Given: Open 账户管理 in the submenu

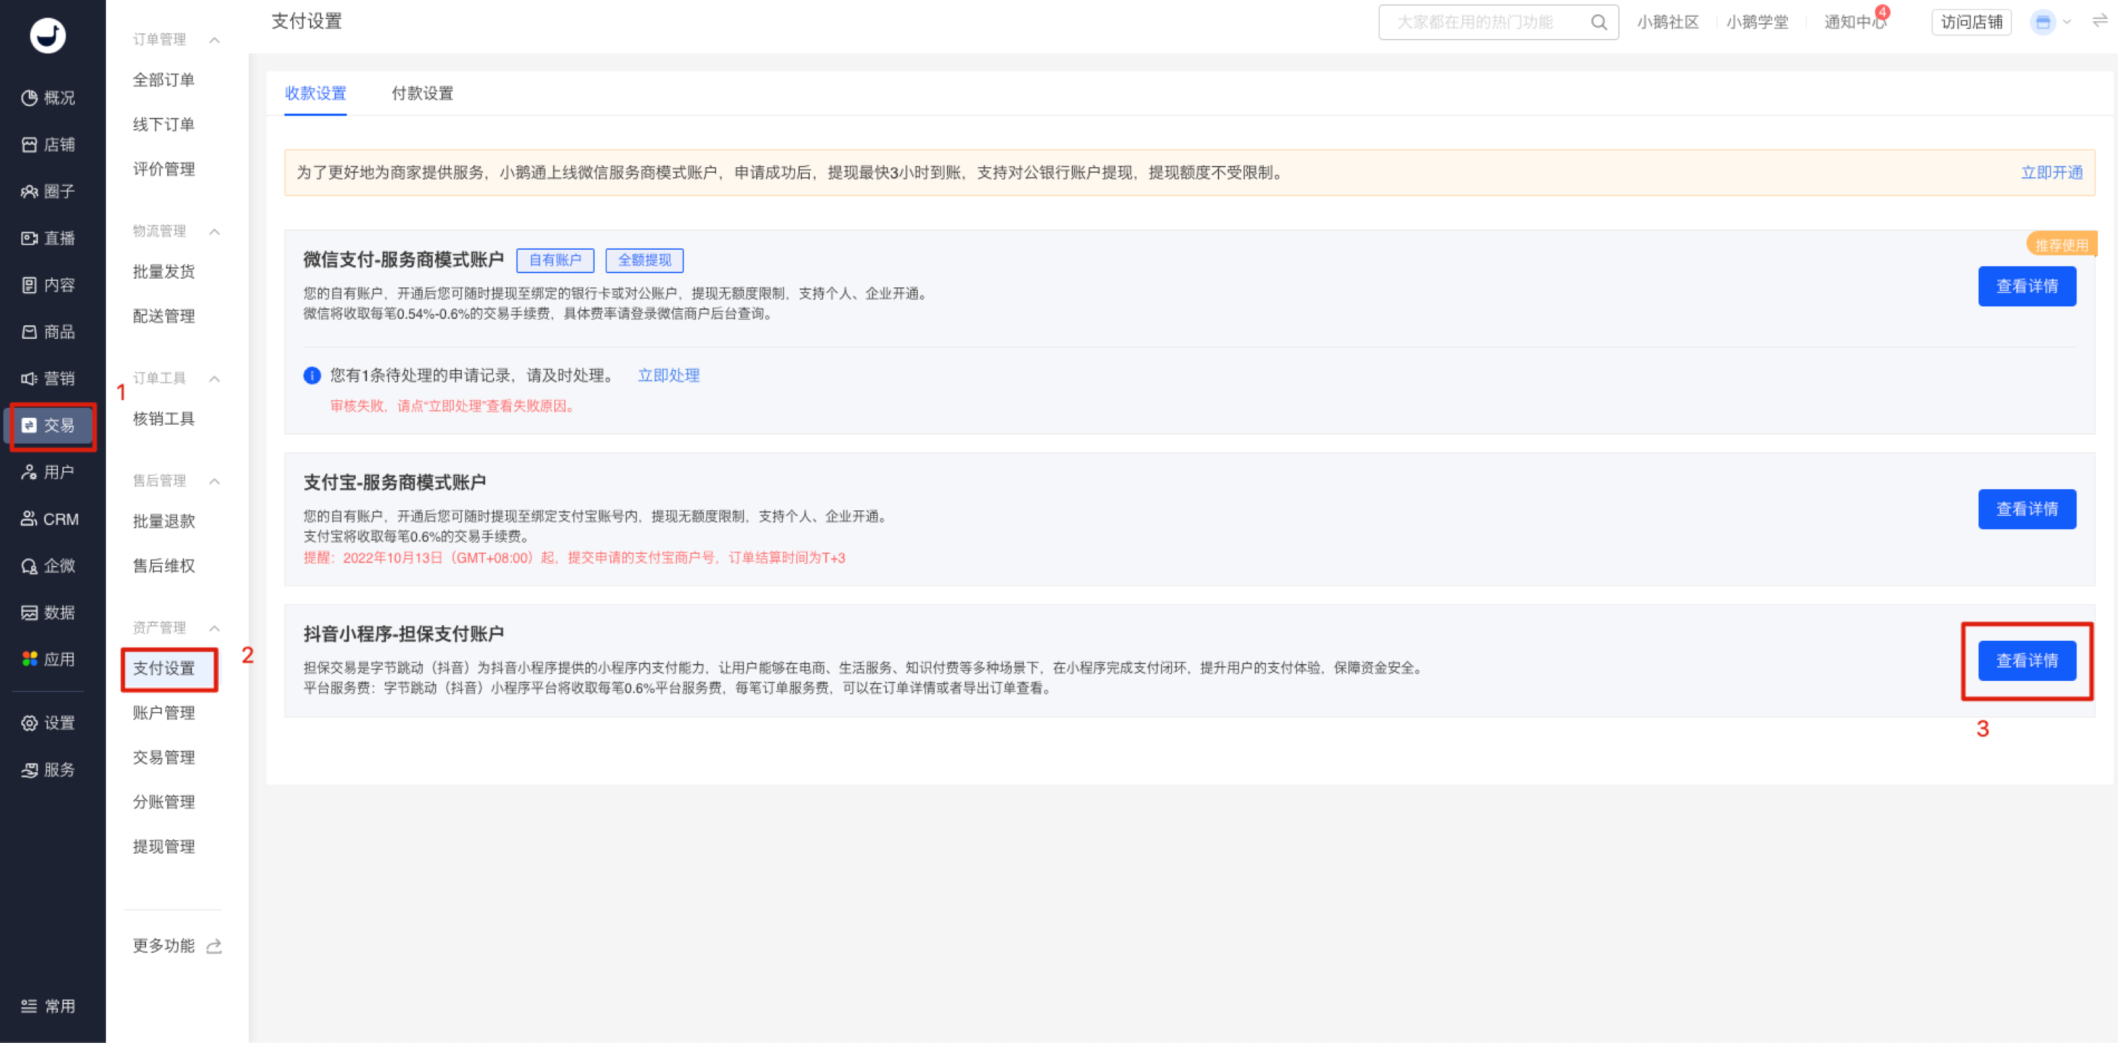Looking at the screenshot, I should pyautogui.click(x=164, y=713).
